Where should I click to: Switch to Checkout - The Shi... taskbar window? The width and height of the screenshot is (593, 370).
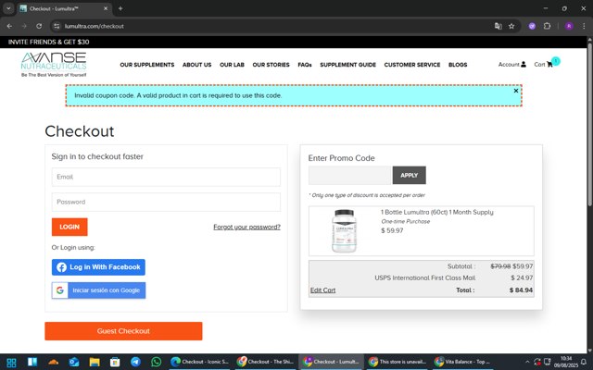[x=265, y=362]
